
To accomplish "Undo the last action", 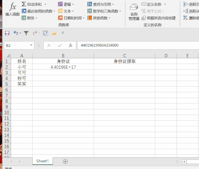I will pos(16,33).
